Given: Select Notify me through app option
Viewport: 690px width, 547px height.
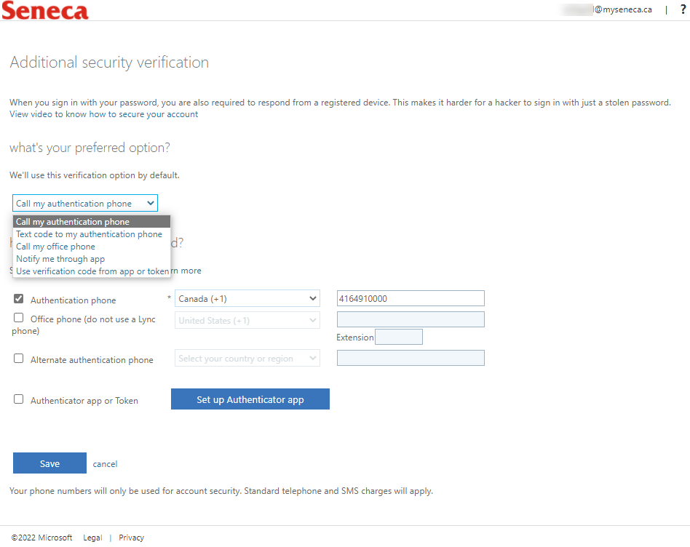Looking at the screenshot, I should (x=92, y=259).
